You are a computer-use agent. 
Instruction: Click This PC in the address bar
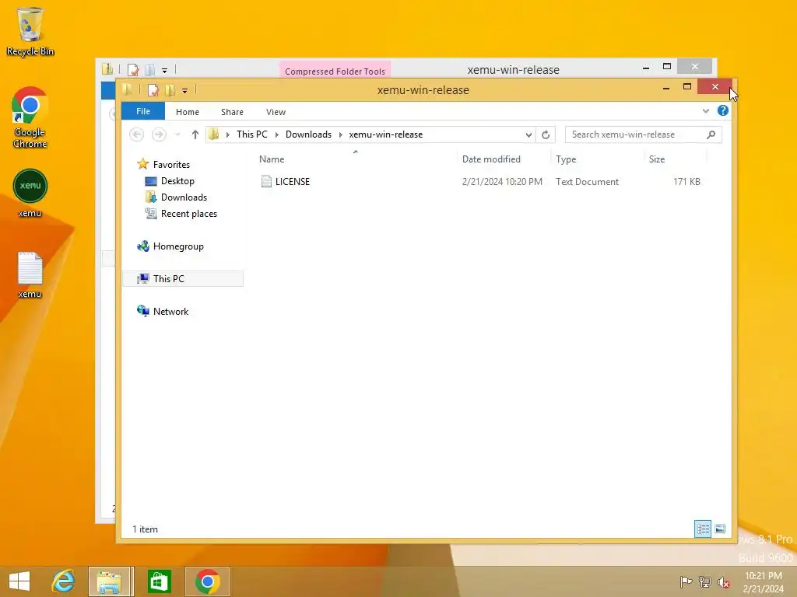tap(251, 134)
